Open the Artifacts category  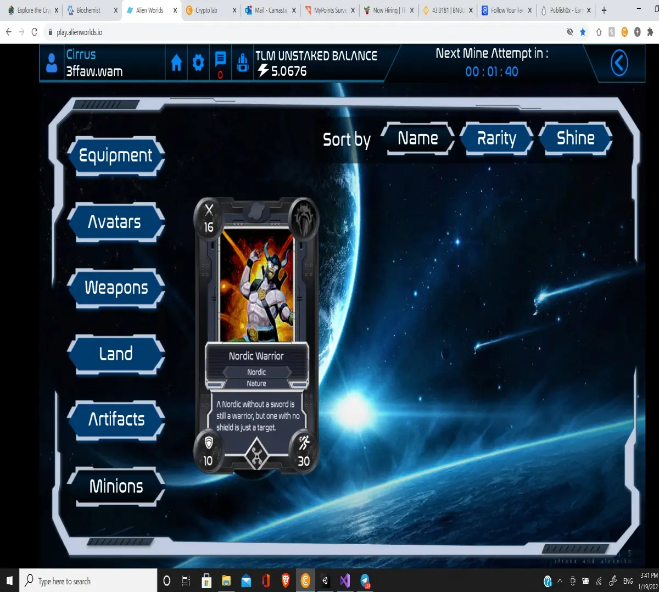click(116, 420)
